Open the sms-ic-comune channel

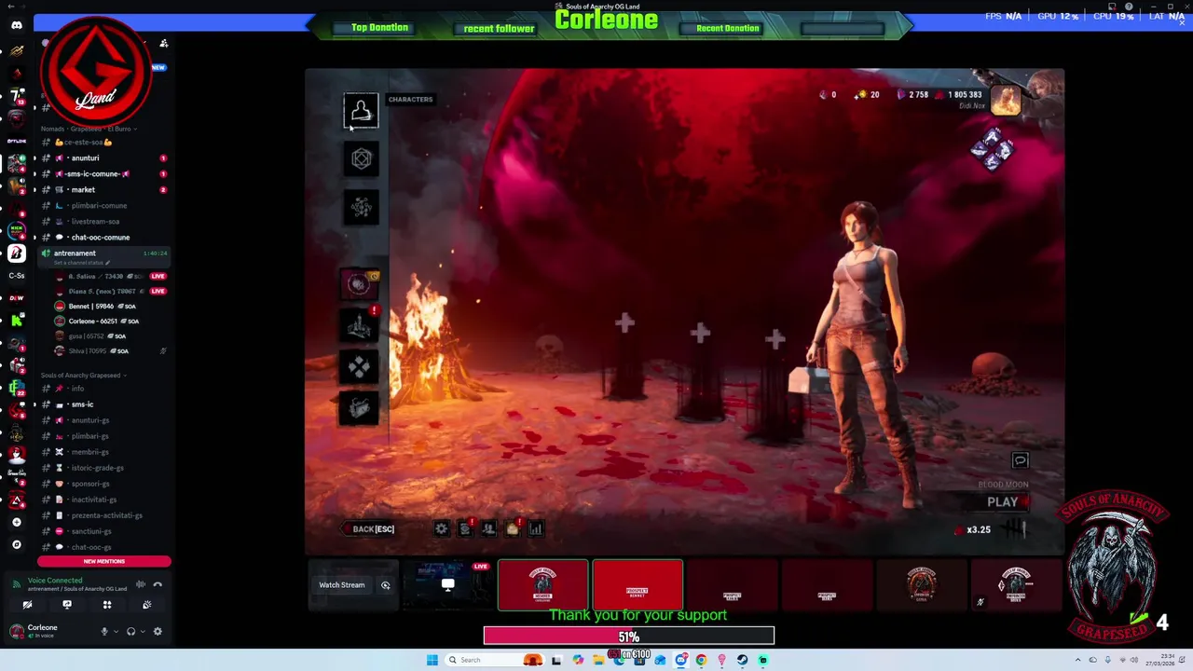tap(103, 174)
